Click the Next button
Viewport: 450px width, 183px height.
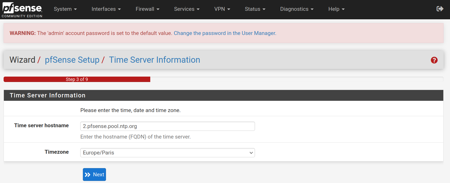pyautogui.click(x=94, y=175)
